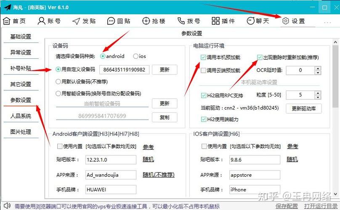
Task: Decrease OCR延时值 with down arrow
Action: [x=318, y=73]
